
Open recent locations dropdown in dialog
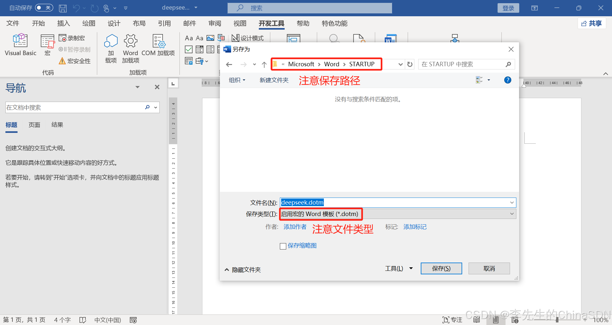pyautogui.click(x=254, y=64)
